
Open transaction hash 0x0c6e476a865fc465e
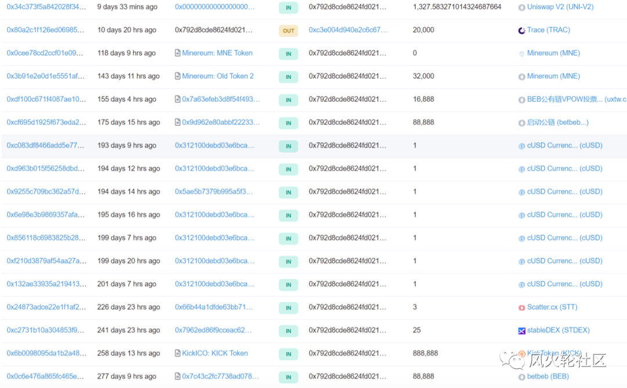[x=45, y=376]
